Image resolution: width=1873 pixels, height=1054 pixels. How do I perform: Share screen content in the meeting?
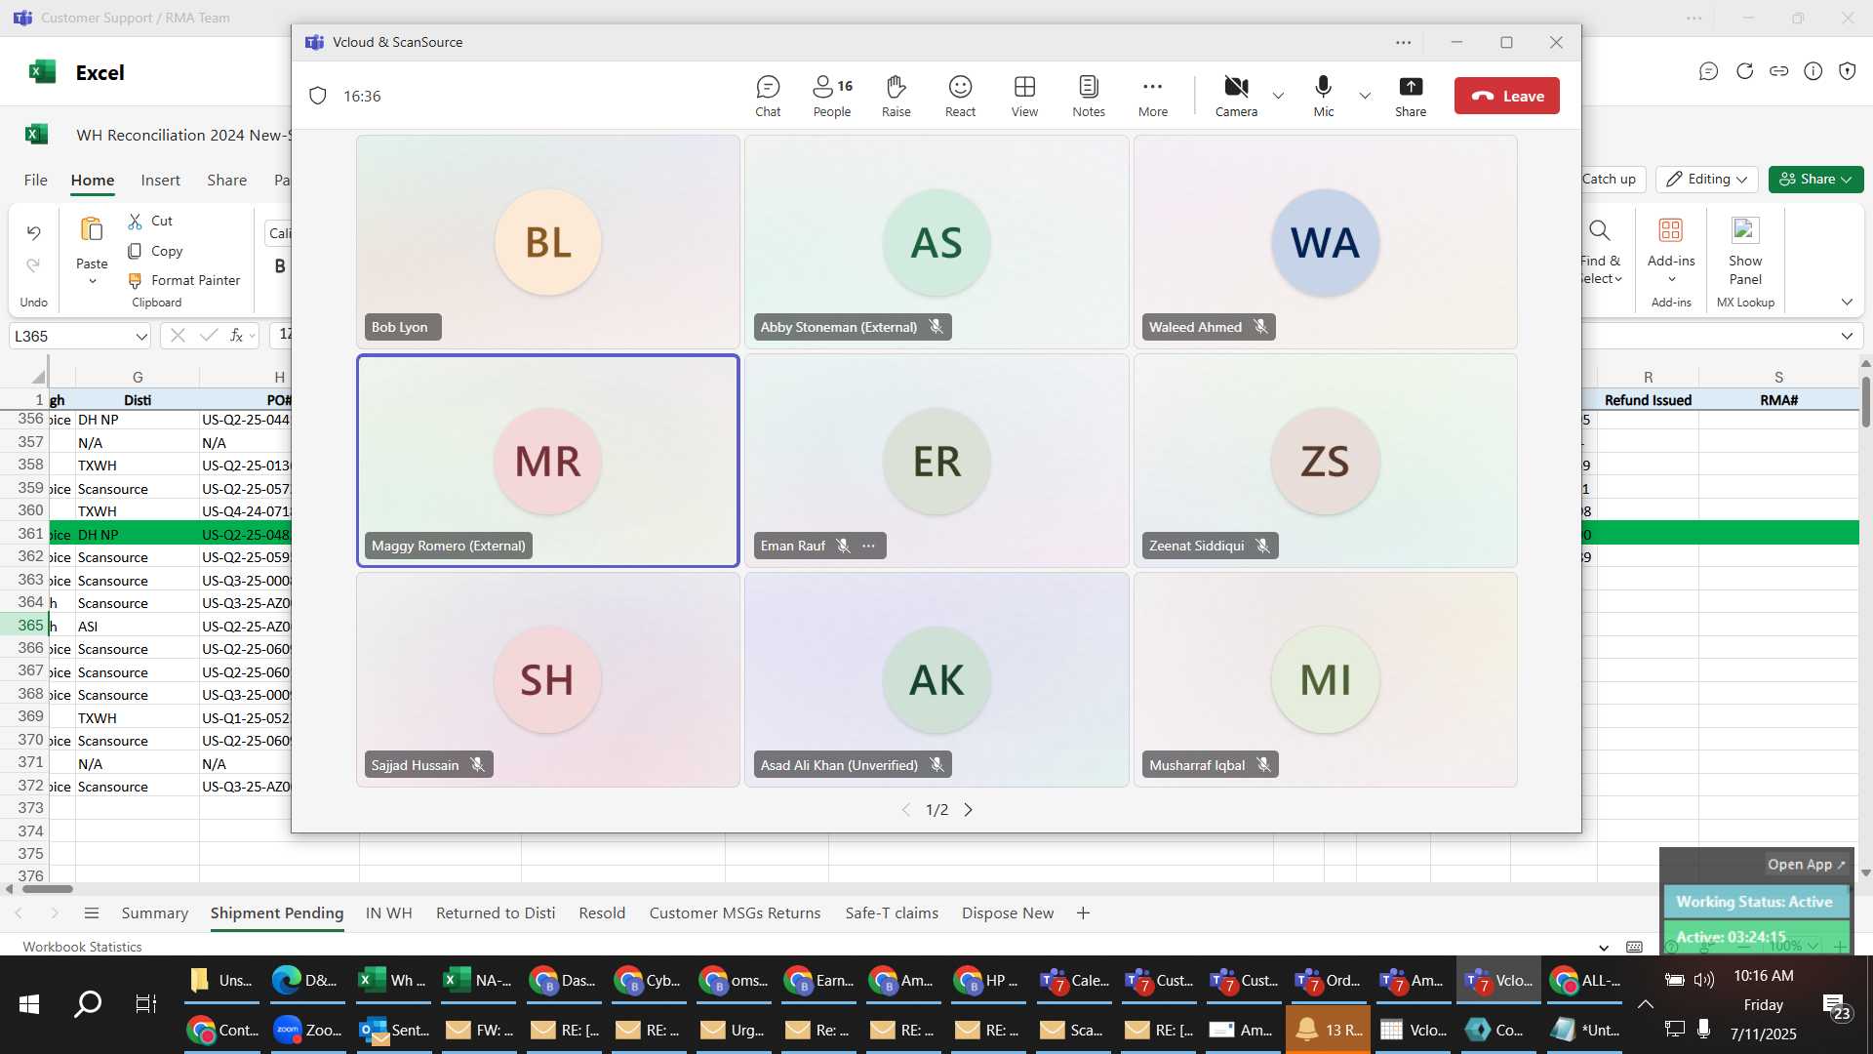tap(1411, 97)
